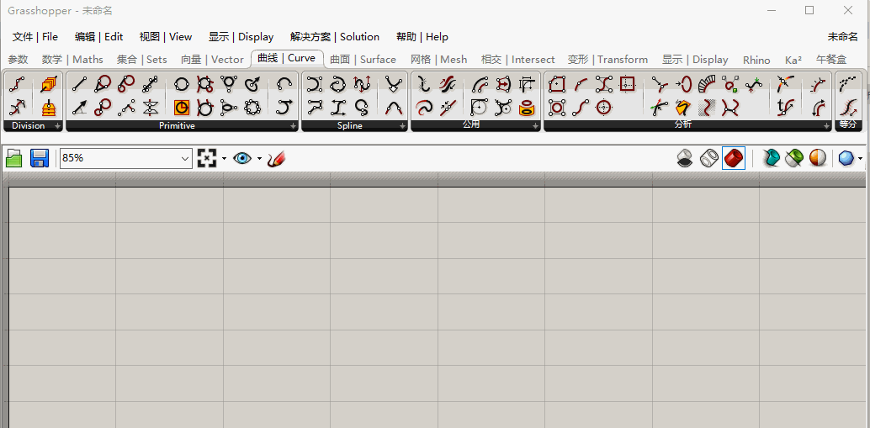Screen dimensions: 870x428
Task: Click the t-parameter curve icon in 分析 panel
Action: pyautogui.click(x=784, y=107)
